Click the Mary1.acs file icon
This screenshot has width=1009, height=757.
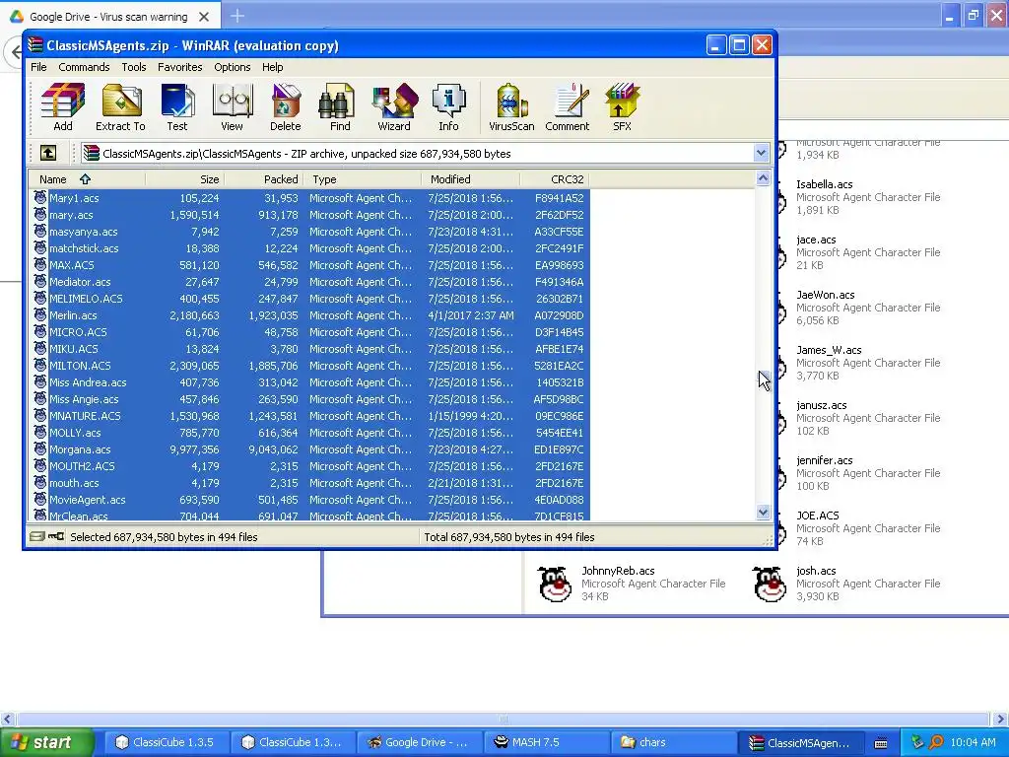(39, 197)
